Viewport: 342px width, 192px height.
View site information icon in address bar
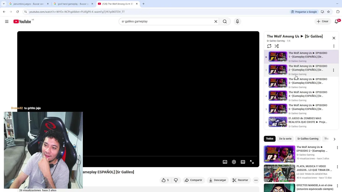[x=25, y=12]
